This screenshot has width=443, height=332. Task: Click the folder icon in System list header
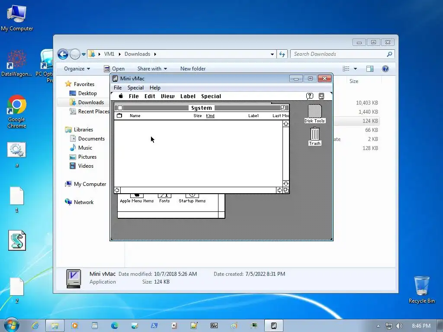pyautogui.click(x=119, y=115)
